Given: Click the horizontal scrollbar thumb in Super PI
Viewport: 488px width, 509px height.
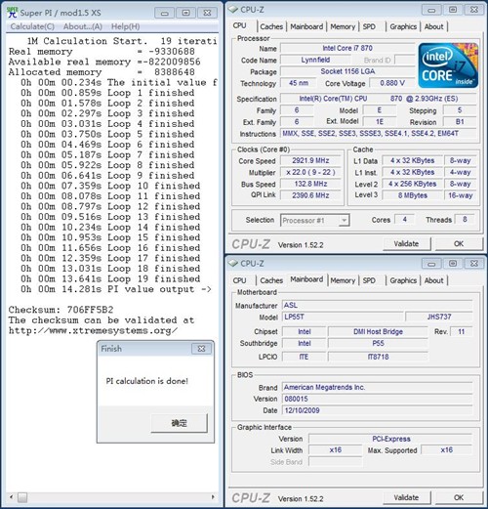Looking at the screenshot, I should [22, 497].
